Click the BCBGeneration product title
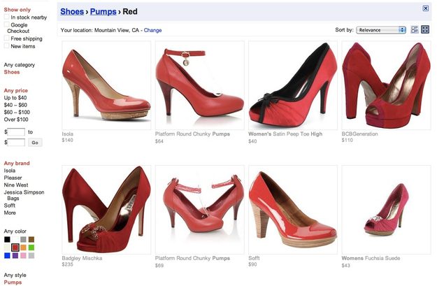Image resolution: width=437 pixels, height=286 pixels. coord(360,134)
